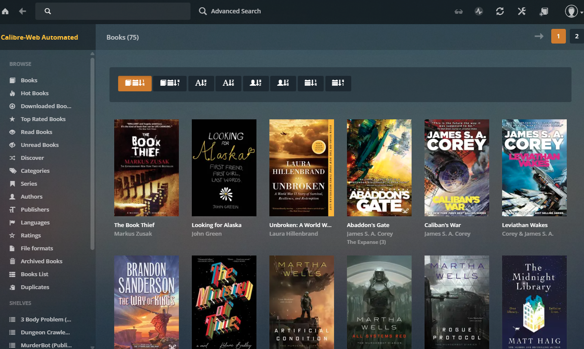Go back using the left arrow icon
The image size is (584, 349).
22,11
